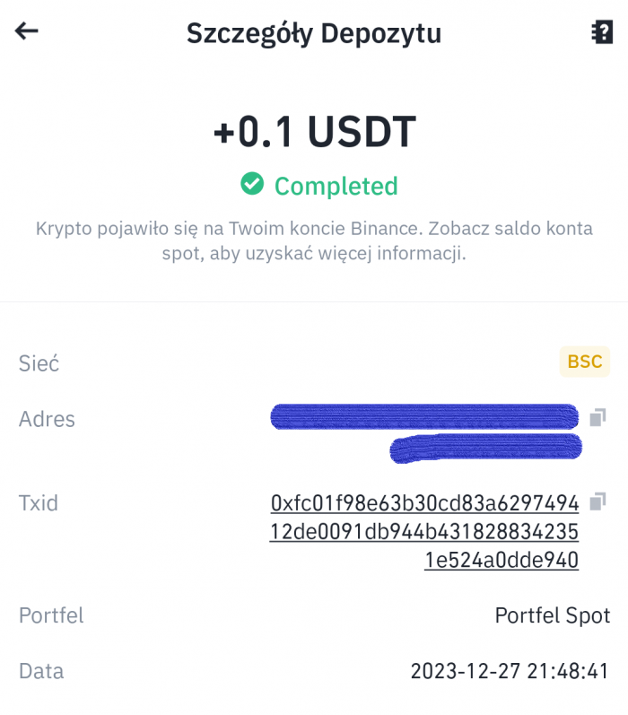Click the Completed status text

tap(336, 186)
